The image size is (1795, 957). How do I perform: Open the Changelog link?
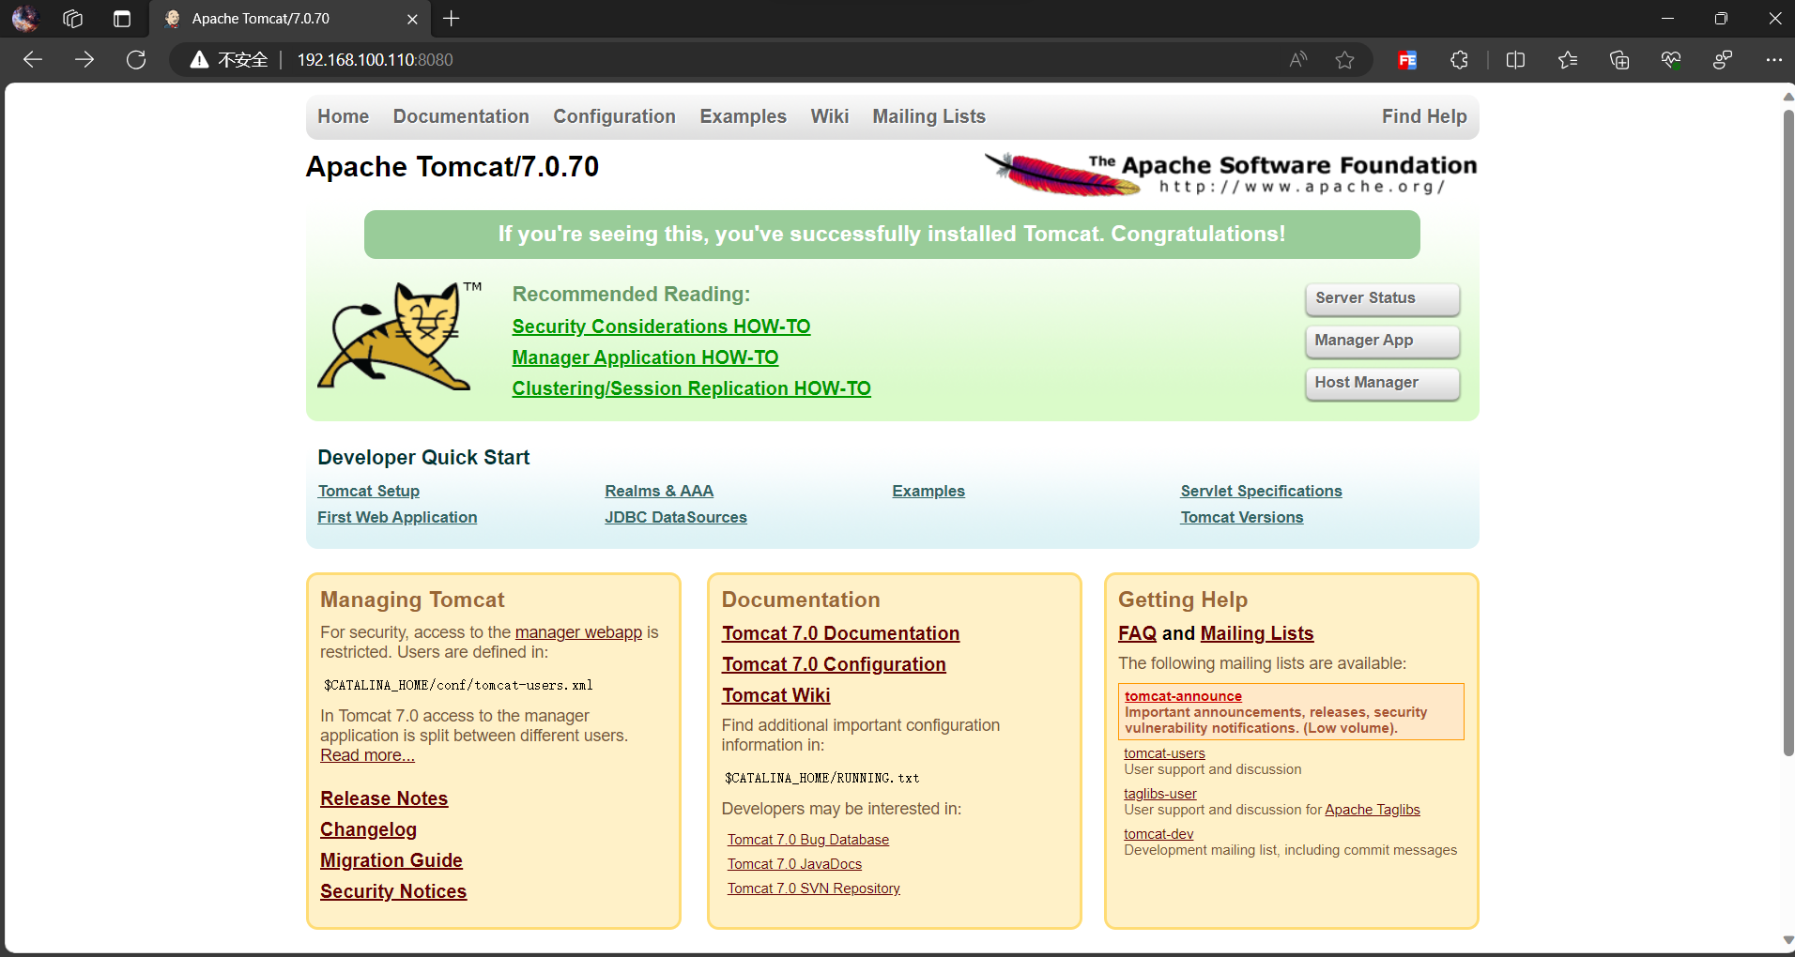[x=368, y=829]
